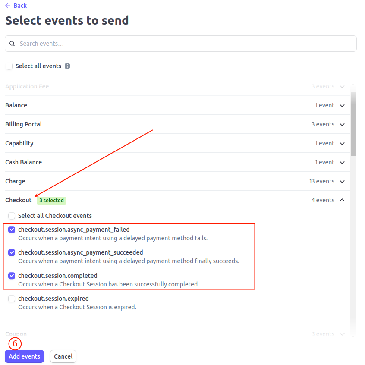Click the back arrow icon
The width and height of the screenshot is (365, 365).
point(8,6)
